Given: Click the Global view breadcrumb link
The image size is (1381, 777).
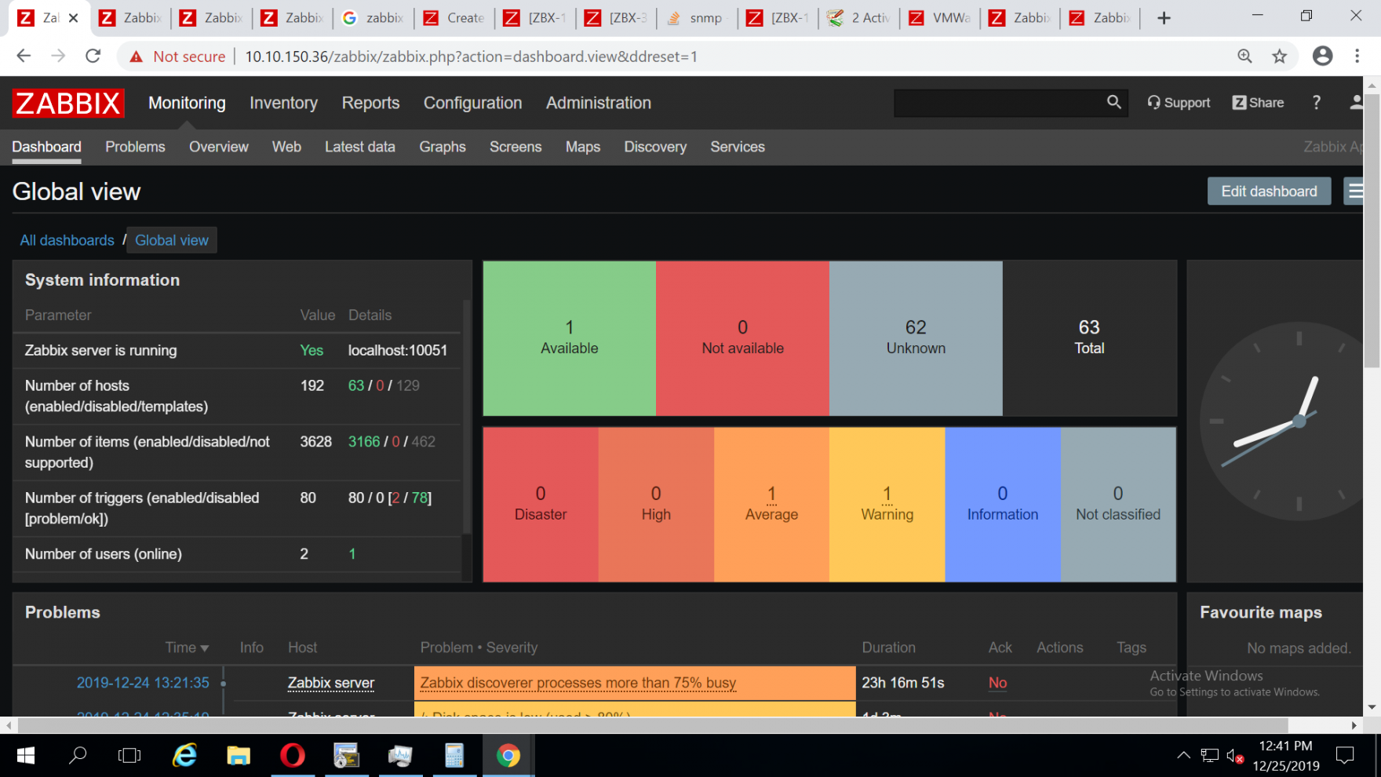Looking at the screenshot, I should 172,240.
